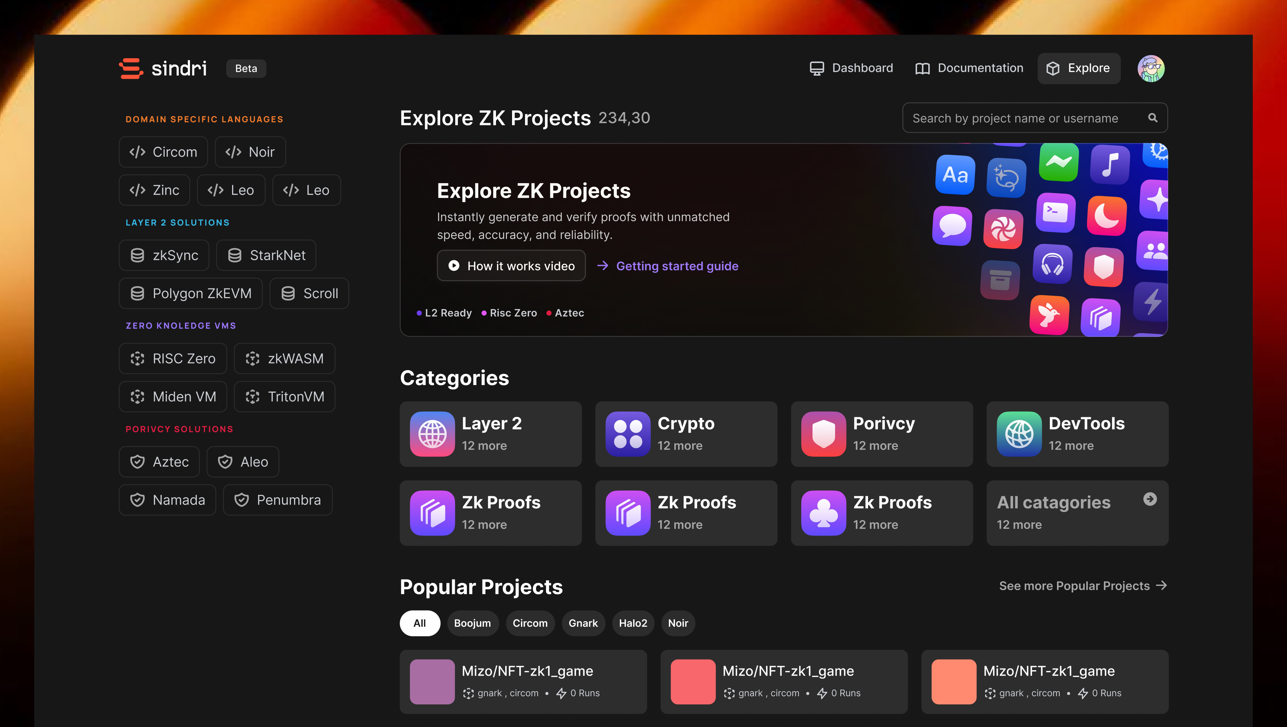1287x727 pixels.
Task: Click the Porivcy category shield icon
Action: (x=823, y=434)
